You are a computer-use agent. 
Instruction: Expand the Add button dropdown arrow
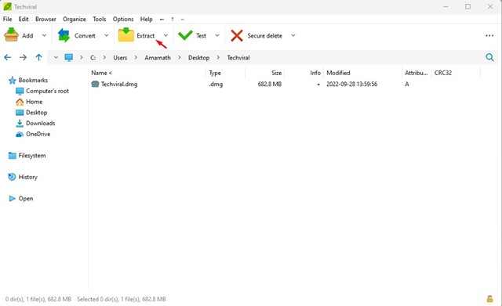coord(44,35)
